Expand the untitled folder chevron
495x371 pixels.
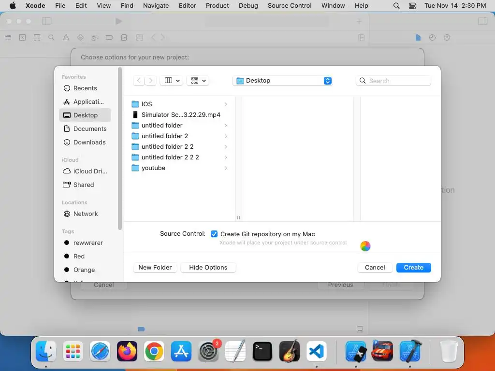(x=226, y=126)
